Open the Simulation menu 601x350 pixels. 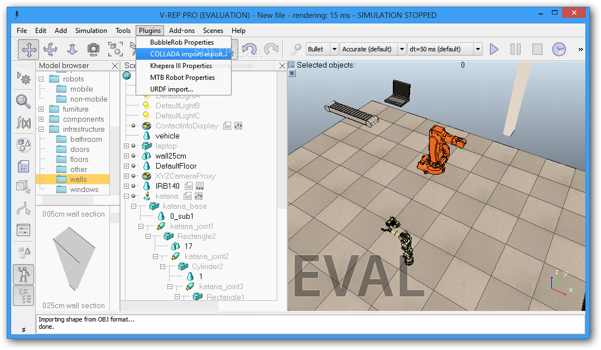91,31
